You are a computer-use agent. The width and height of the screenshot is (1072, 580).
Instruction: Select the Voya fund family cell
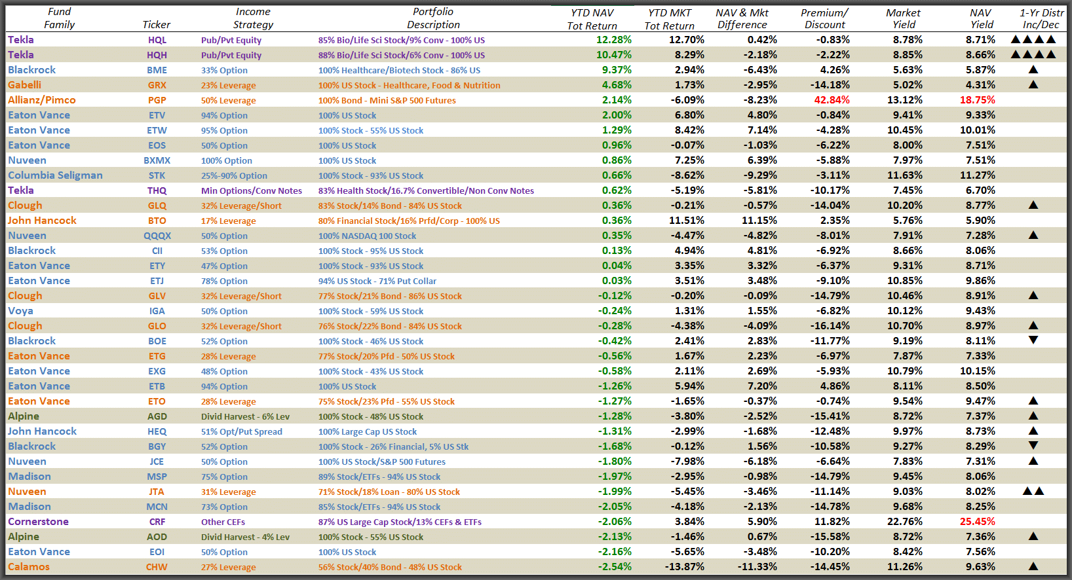pyautogui.click(x=20, y=311)
